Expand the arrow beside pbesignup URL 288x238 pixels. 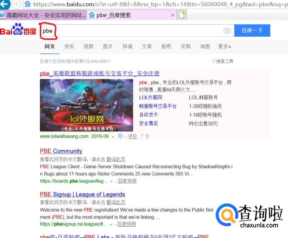[111, 225]
